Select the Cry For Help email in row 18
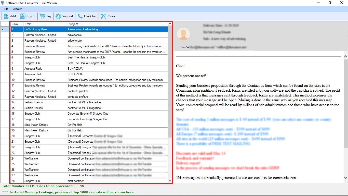Screen dimensions: 348x196 75,125
